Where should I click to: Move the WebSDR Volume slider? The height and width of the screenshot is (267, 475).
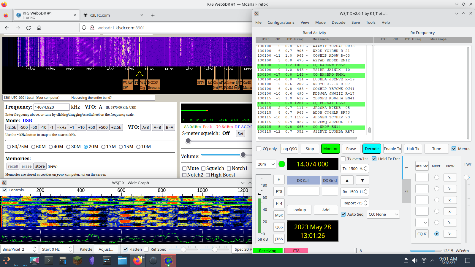(243, 155)
